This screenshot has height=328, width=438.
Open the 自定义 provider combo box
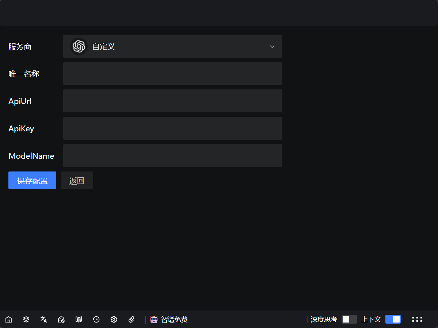click(172, 46)
